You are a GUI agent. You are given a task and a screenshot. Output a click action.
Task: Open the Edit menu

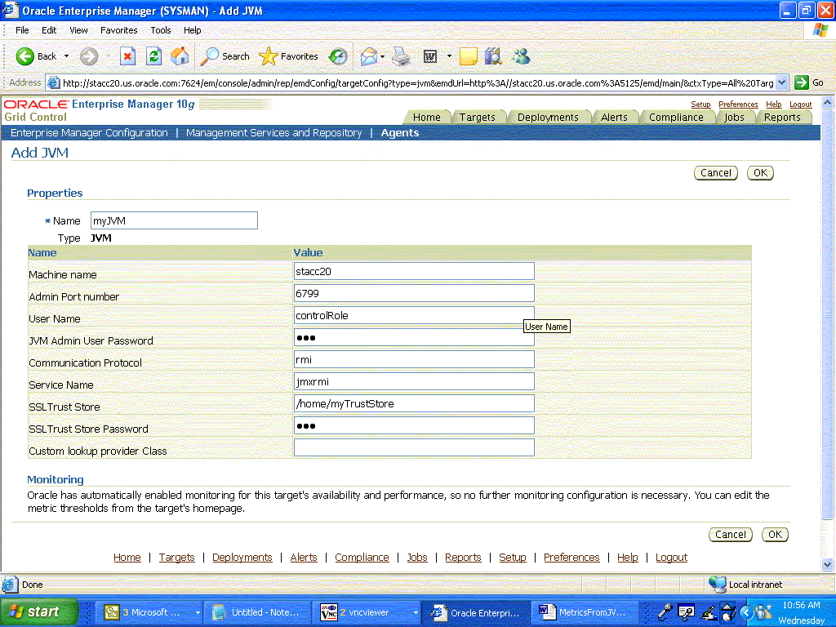pos(49,30)
